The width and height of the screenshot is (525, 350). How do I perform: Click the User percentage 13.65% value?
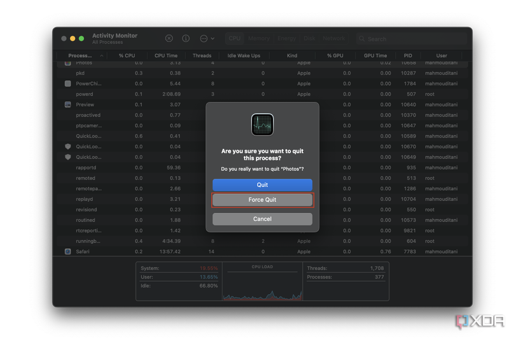[209, 277]
